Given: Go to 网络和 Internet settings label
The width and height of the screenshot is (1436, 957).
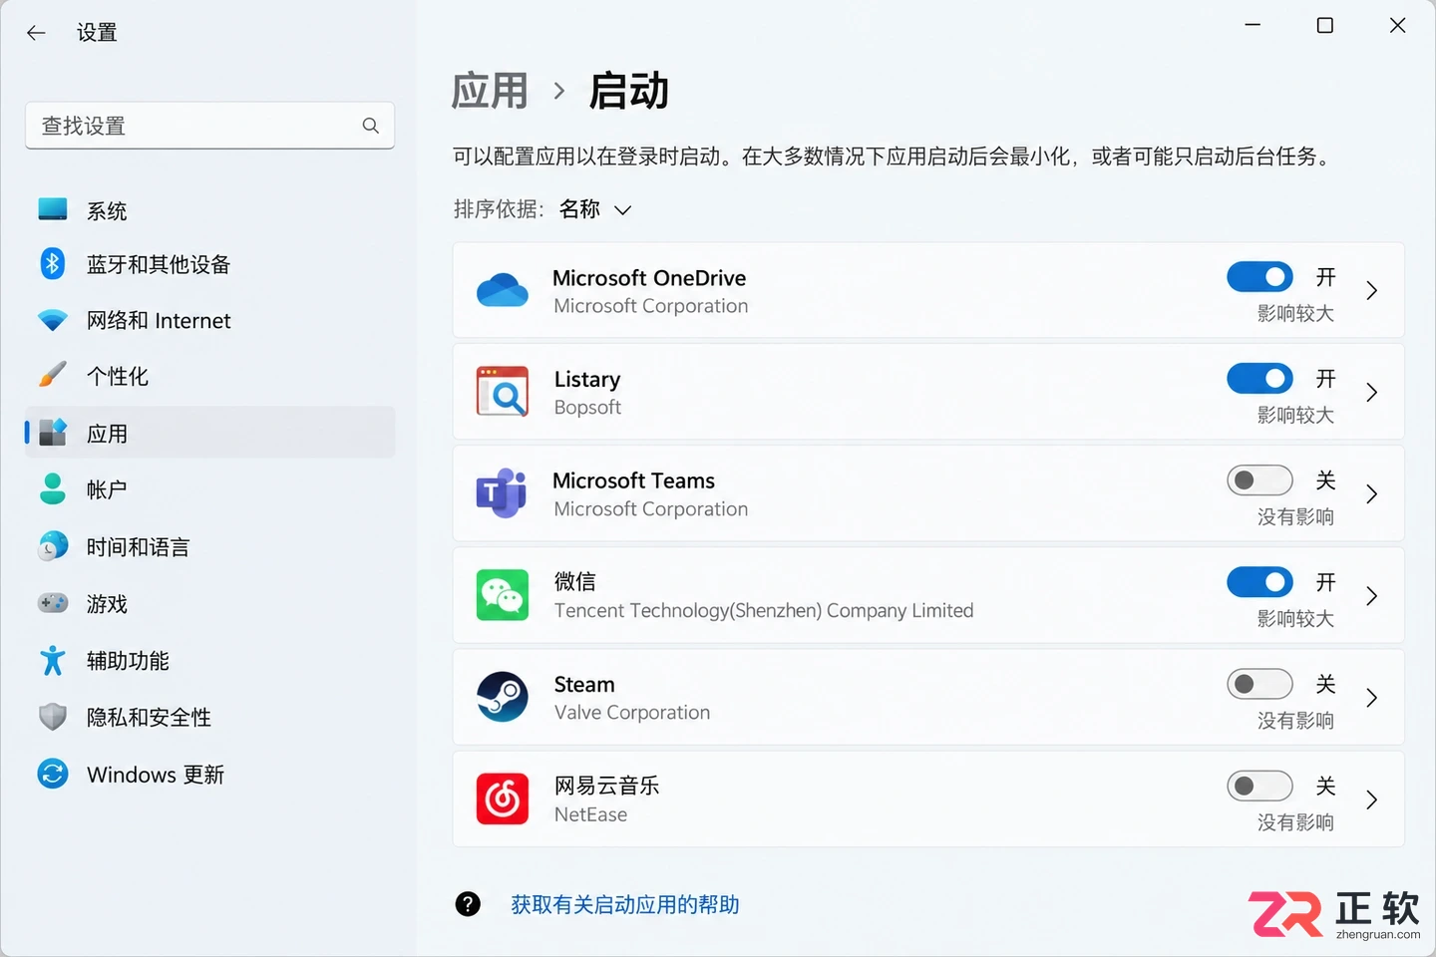Looking at the screenshot, I should pos(159,320).
